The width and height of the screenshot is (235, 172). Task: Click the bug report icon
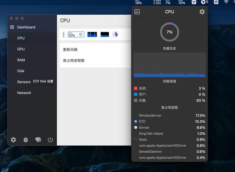(x=26, y=140)
